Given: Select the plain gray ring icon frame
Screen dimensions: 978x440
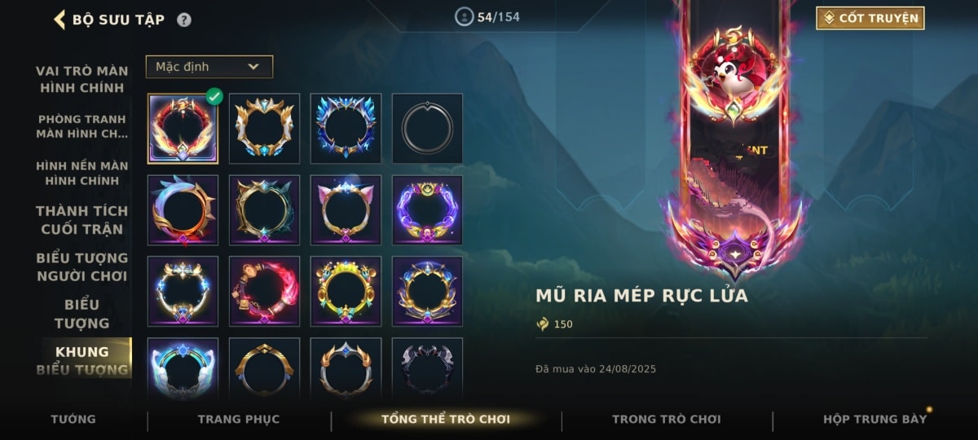Looking at the screenshot, I should click(x=427, y=128).
